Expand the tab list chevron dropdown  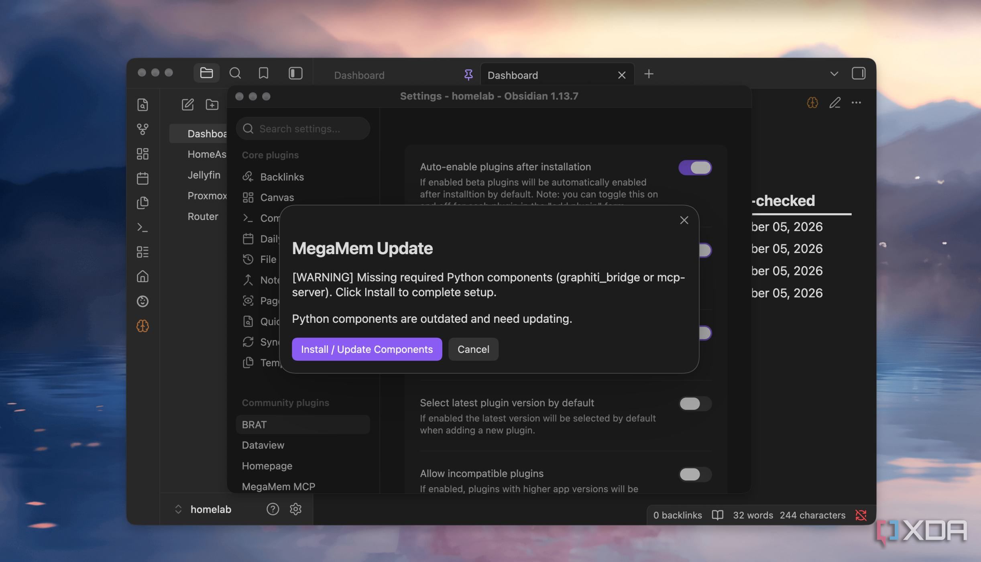click(x=834, y=74)
